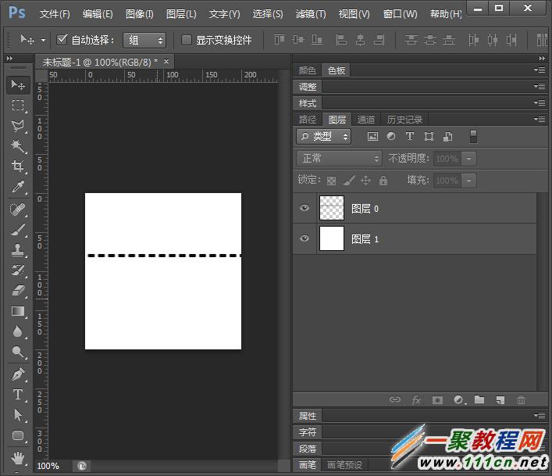Open the tool preset picker arrow

pyautogui.click(x=43, y=40)
